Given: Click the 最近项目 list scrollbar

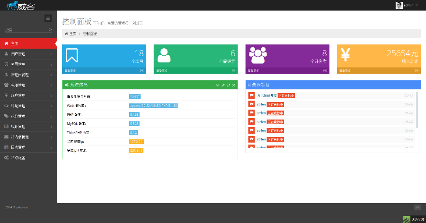Looking at the screenshot, I should (x=417, y=110).
